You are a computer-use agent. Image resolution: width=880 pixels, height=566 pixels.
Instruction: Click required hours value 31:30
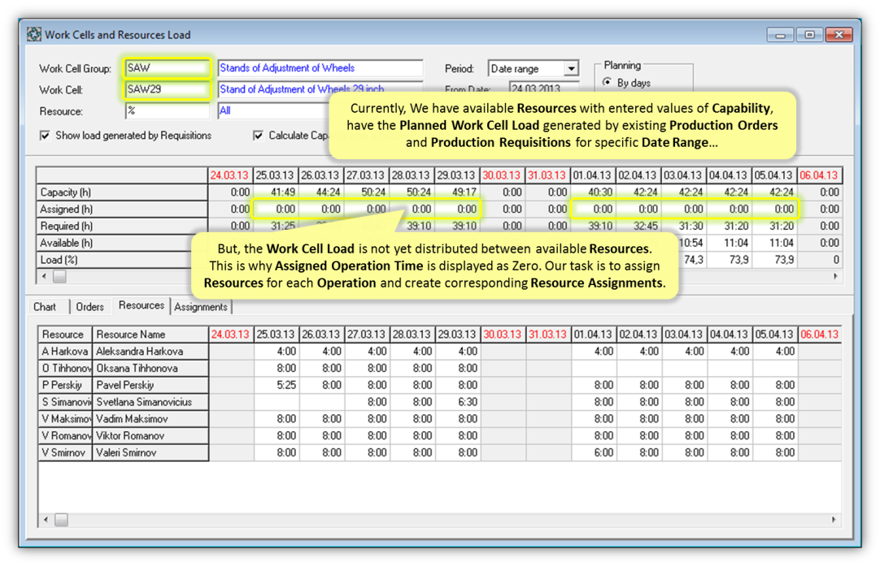(683, 226)
